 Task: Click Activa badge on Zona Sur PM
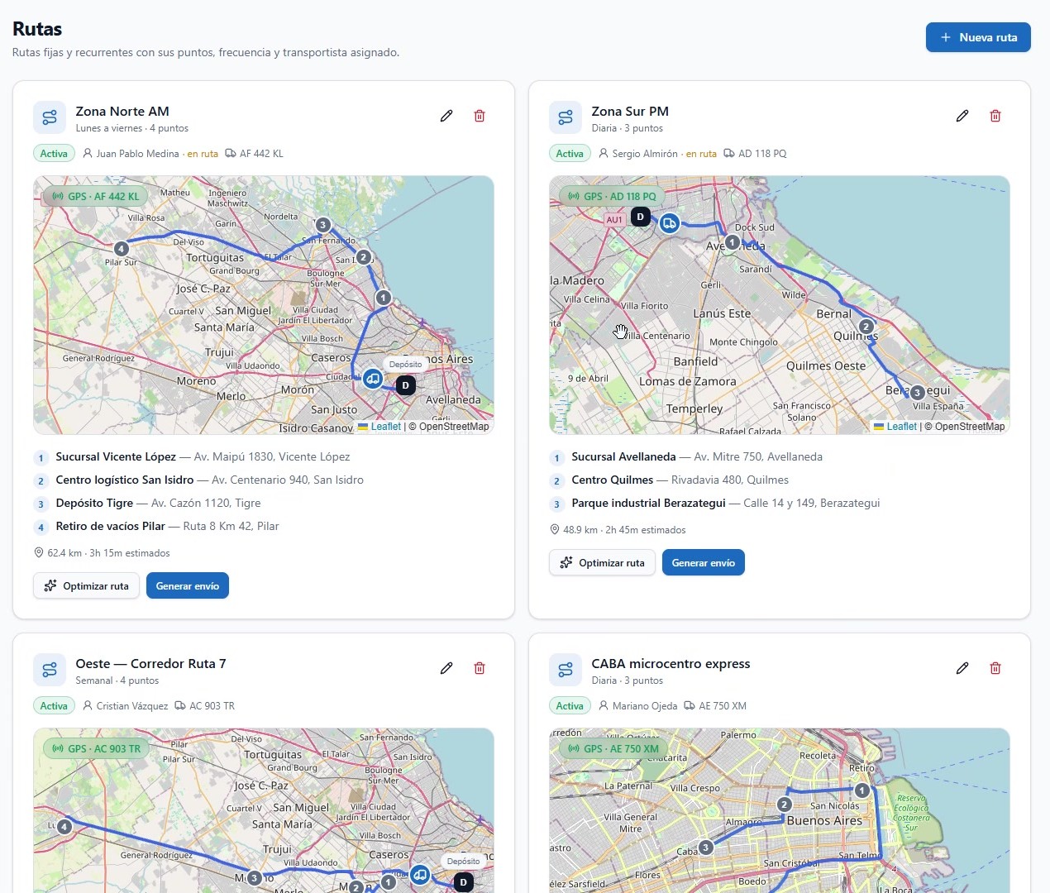[x=570, y=154]
